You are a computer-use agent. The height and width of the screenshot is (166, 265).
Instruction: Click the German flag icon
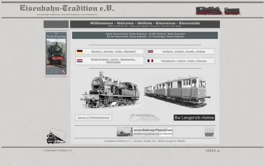click(79, 51)
